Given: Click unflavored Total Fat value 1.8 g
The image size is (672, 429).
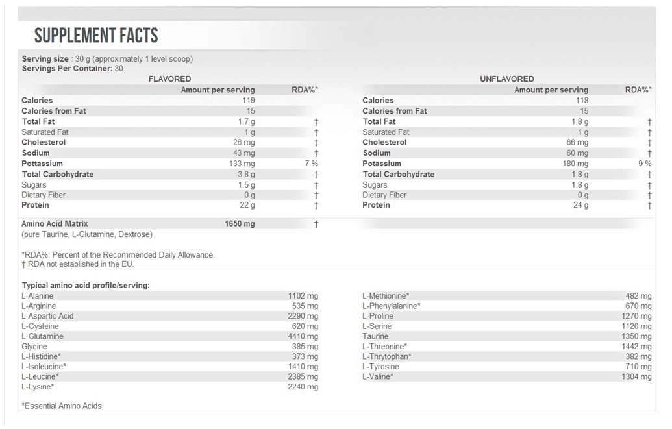Looking at the screenshot, I should tap(580, 122).
